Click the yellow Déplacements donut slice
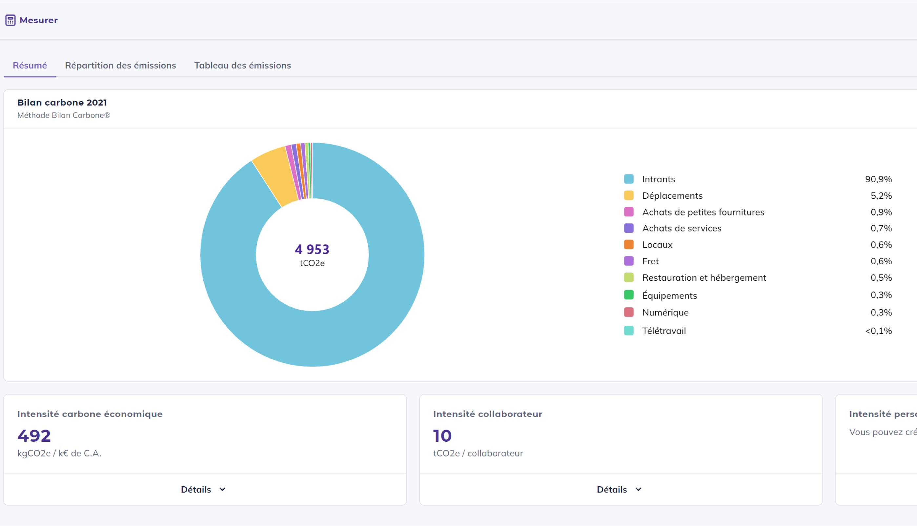 click(x=276, y=173)
